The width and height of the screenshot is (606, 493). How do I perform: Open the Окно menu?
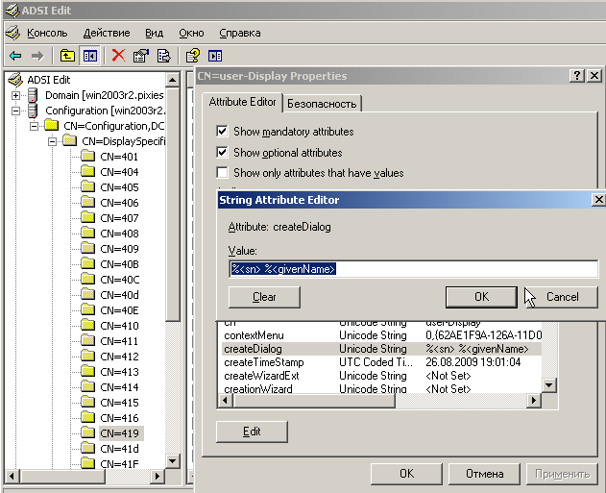[x=191, y=33]
